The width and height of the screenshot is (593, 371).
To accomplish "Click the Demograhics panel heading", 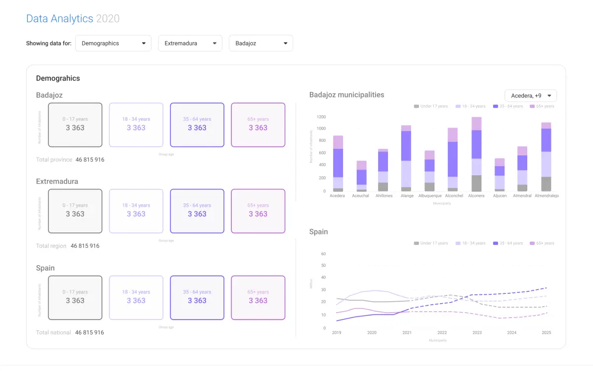I will (58, 78).
